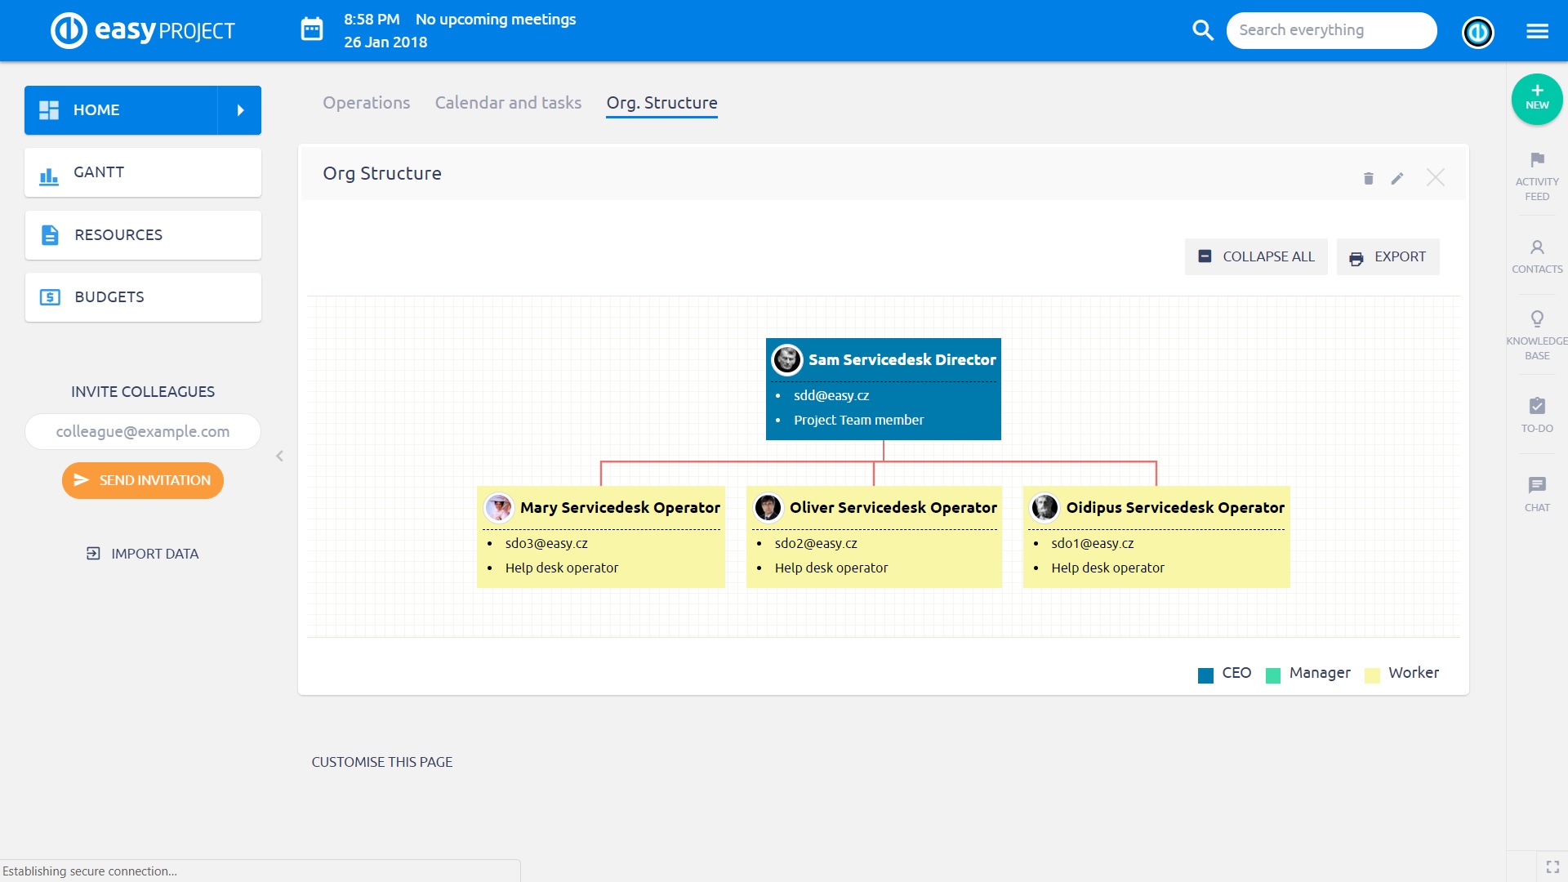The image size is (1568, 882).
Task: Toggle fullscreen icon in bottom corner
Action: click(x=1552, y=867)
